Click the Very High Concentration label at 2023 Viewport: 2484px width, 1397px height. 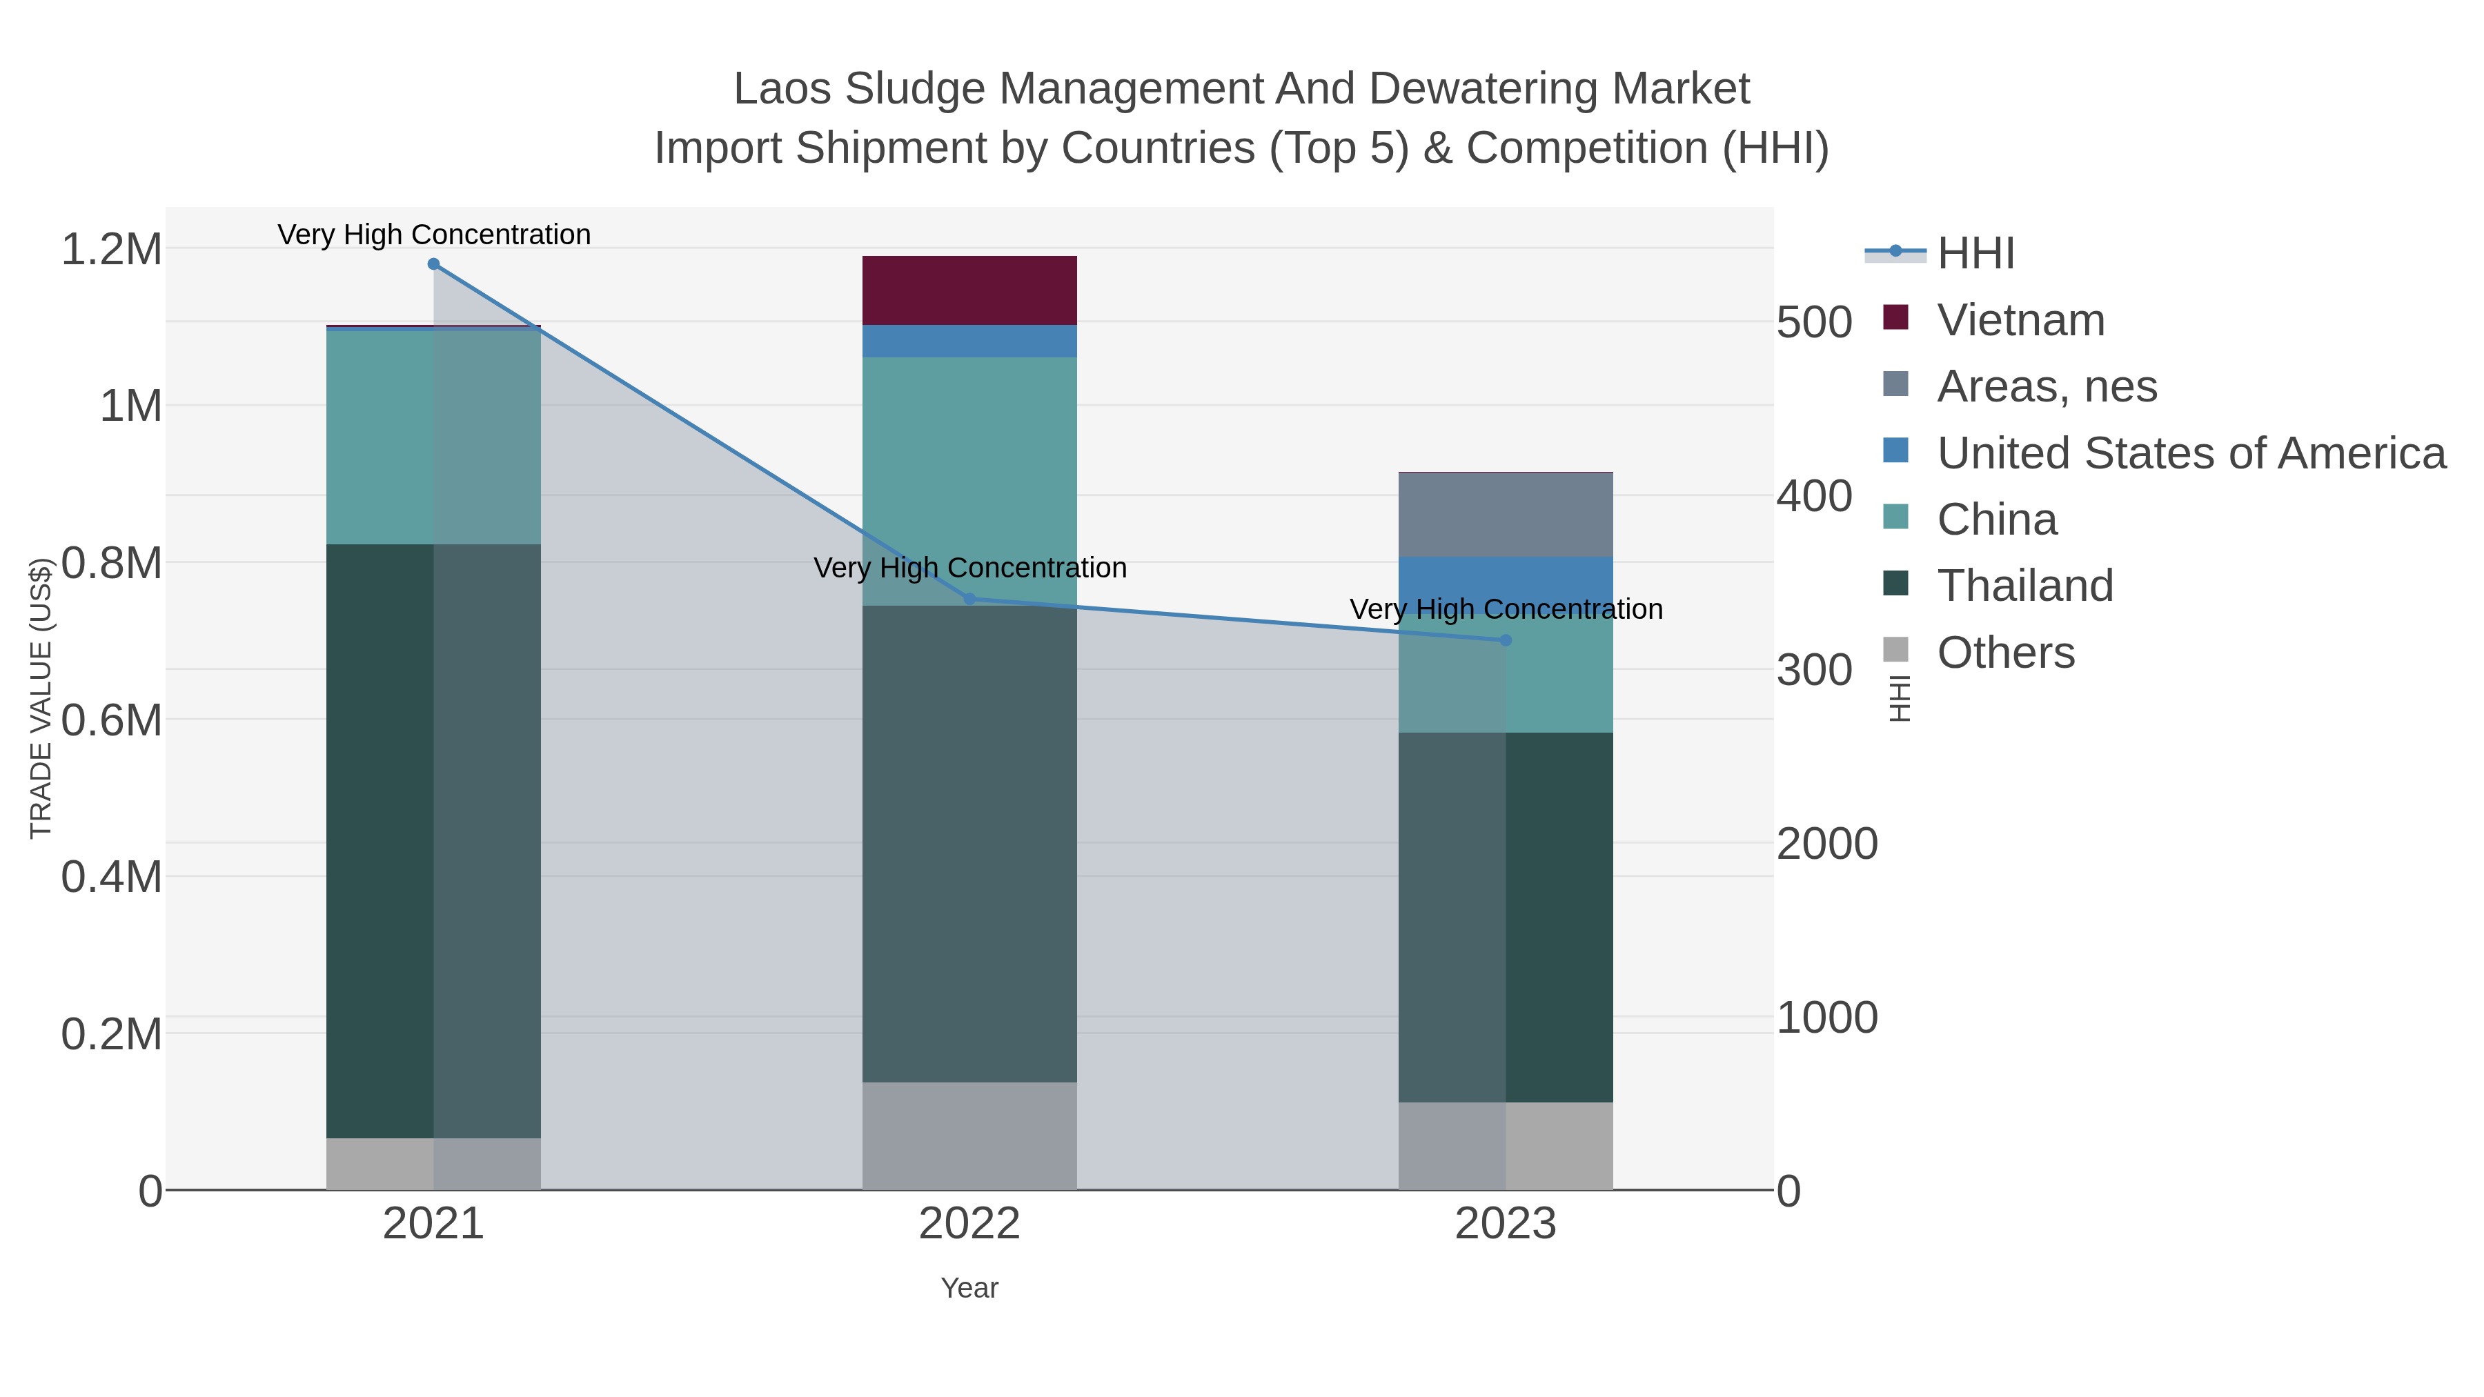point(1506,609)
